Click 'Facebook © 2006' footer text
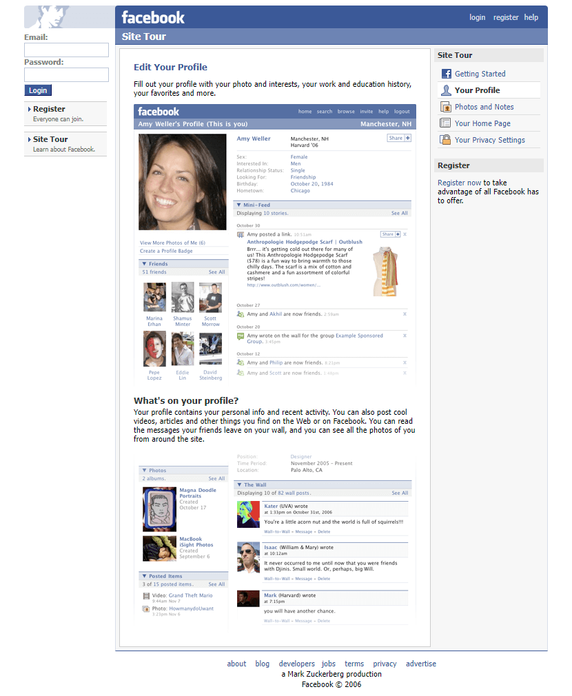The height and width of the screenshot is (696, 572). click(331, 684)
